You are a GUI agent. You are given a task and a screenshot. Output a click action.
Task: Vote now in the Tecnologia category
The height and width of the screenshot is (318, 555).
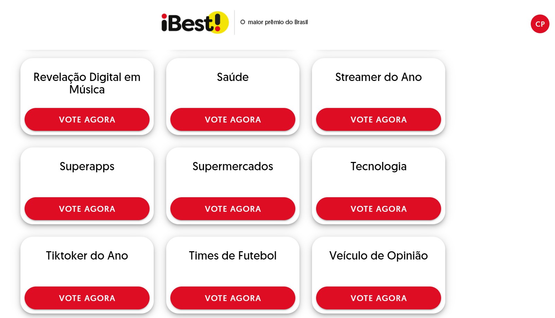378,209
